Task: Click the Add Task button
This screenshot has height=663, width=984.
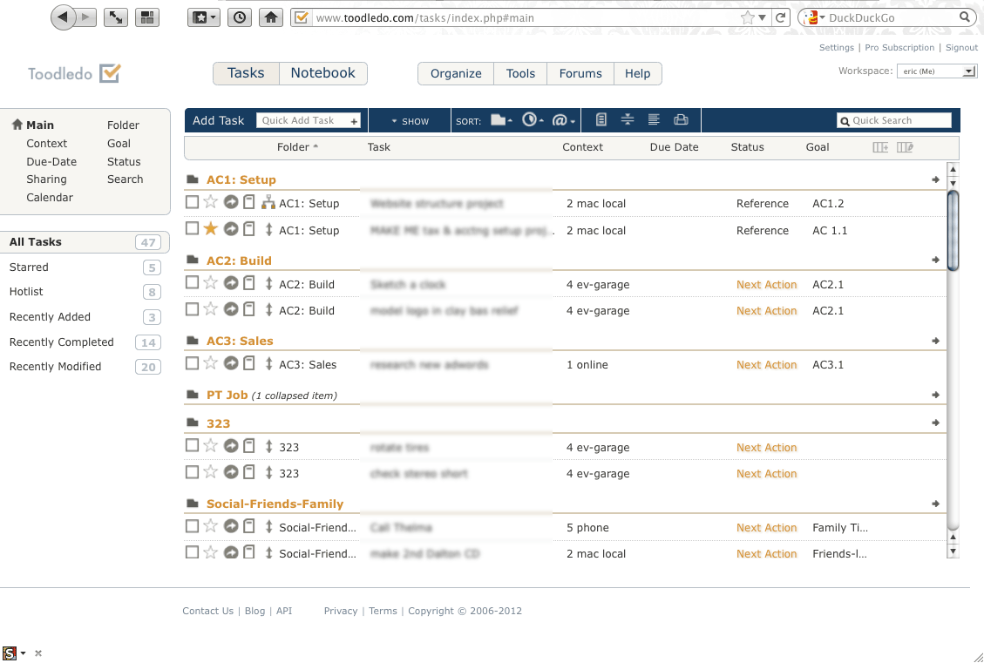Action: 219,120
